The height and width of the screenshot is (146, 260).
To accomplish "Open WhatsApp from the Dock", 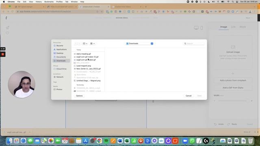I will tap(192, 141).
